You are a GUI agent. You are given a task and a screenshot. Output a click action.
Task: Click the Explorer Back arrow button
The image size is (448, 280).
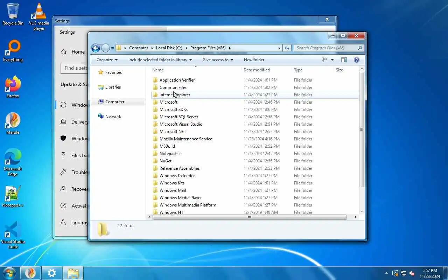96,48
